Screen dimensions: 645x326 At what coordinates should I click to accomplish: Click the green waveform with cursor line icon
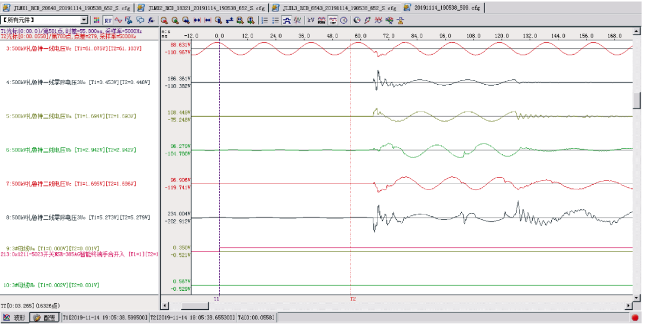point(297,20)
